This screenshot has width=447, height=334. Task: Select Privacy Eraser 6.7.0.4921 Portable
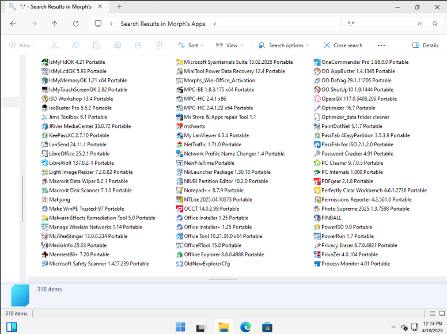(x=355, y=245)
